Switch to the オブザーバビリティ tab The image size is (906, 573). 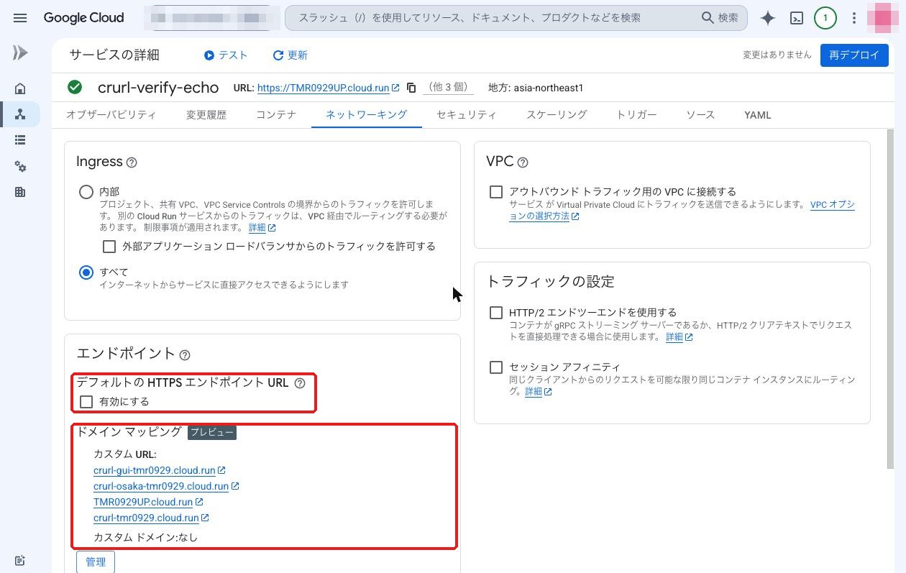point(111,114)
